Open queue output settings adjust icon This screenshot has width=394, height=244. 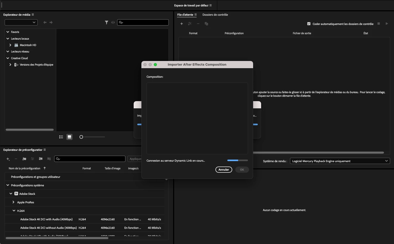[190, 24]
